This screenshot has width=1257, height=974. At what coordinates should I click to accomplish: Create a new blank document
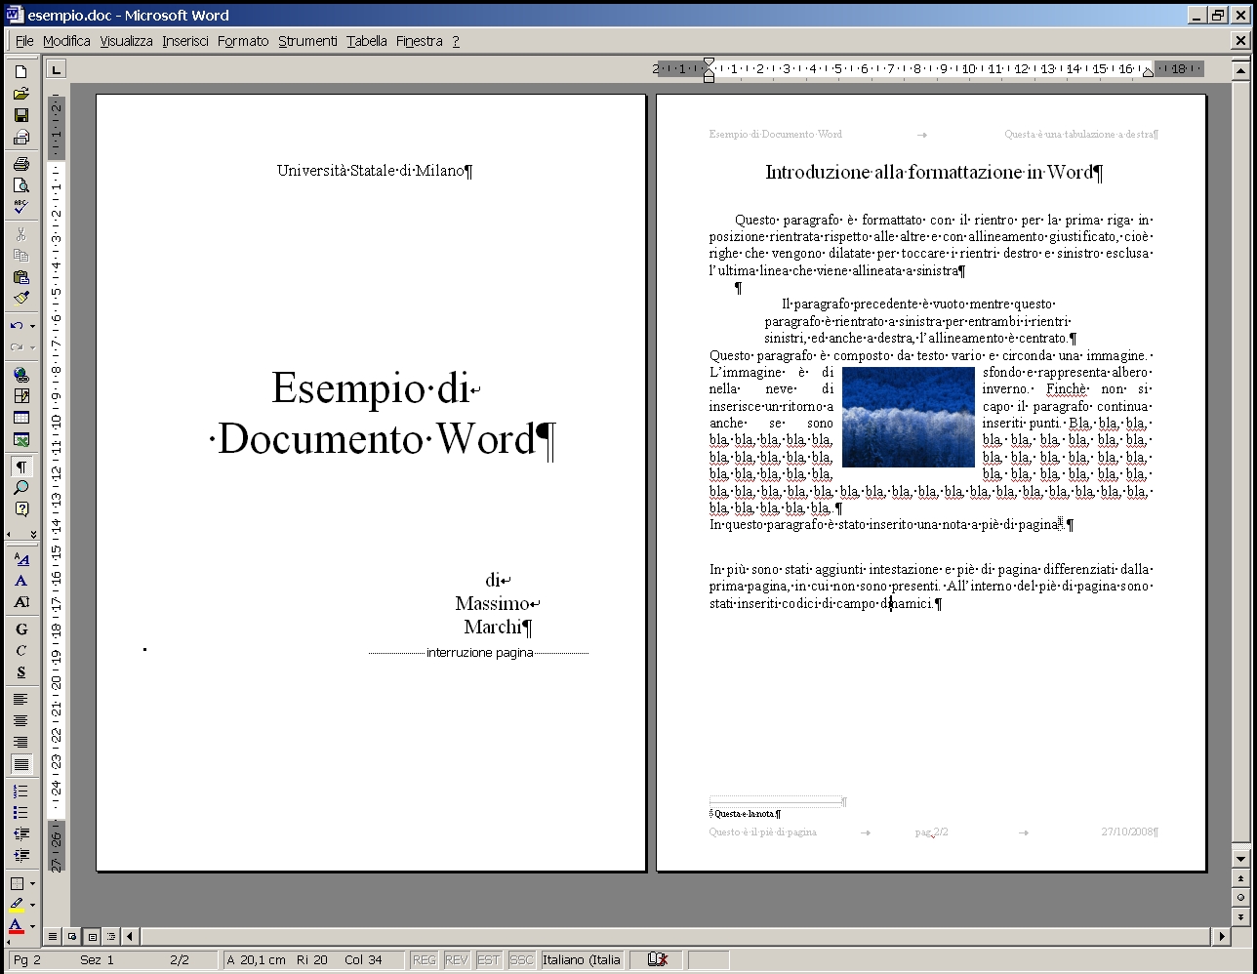coord(20,72)
